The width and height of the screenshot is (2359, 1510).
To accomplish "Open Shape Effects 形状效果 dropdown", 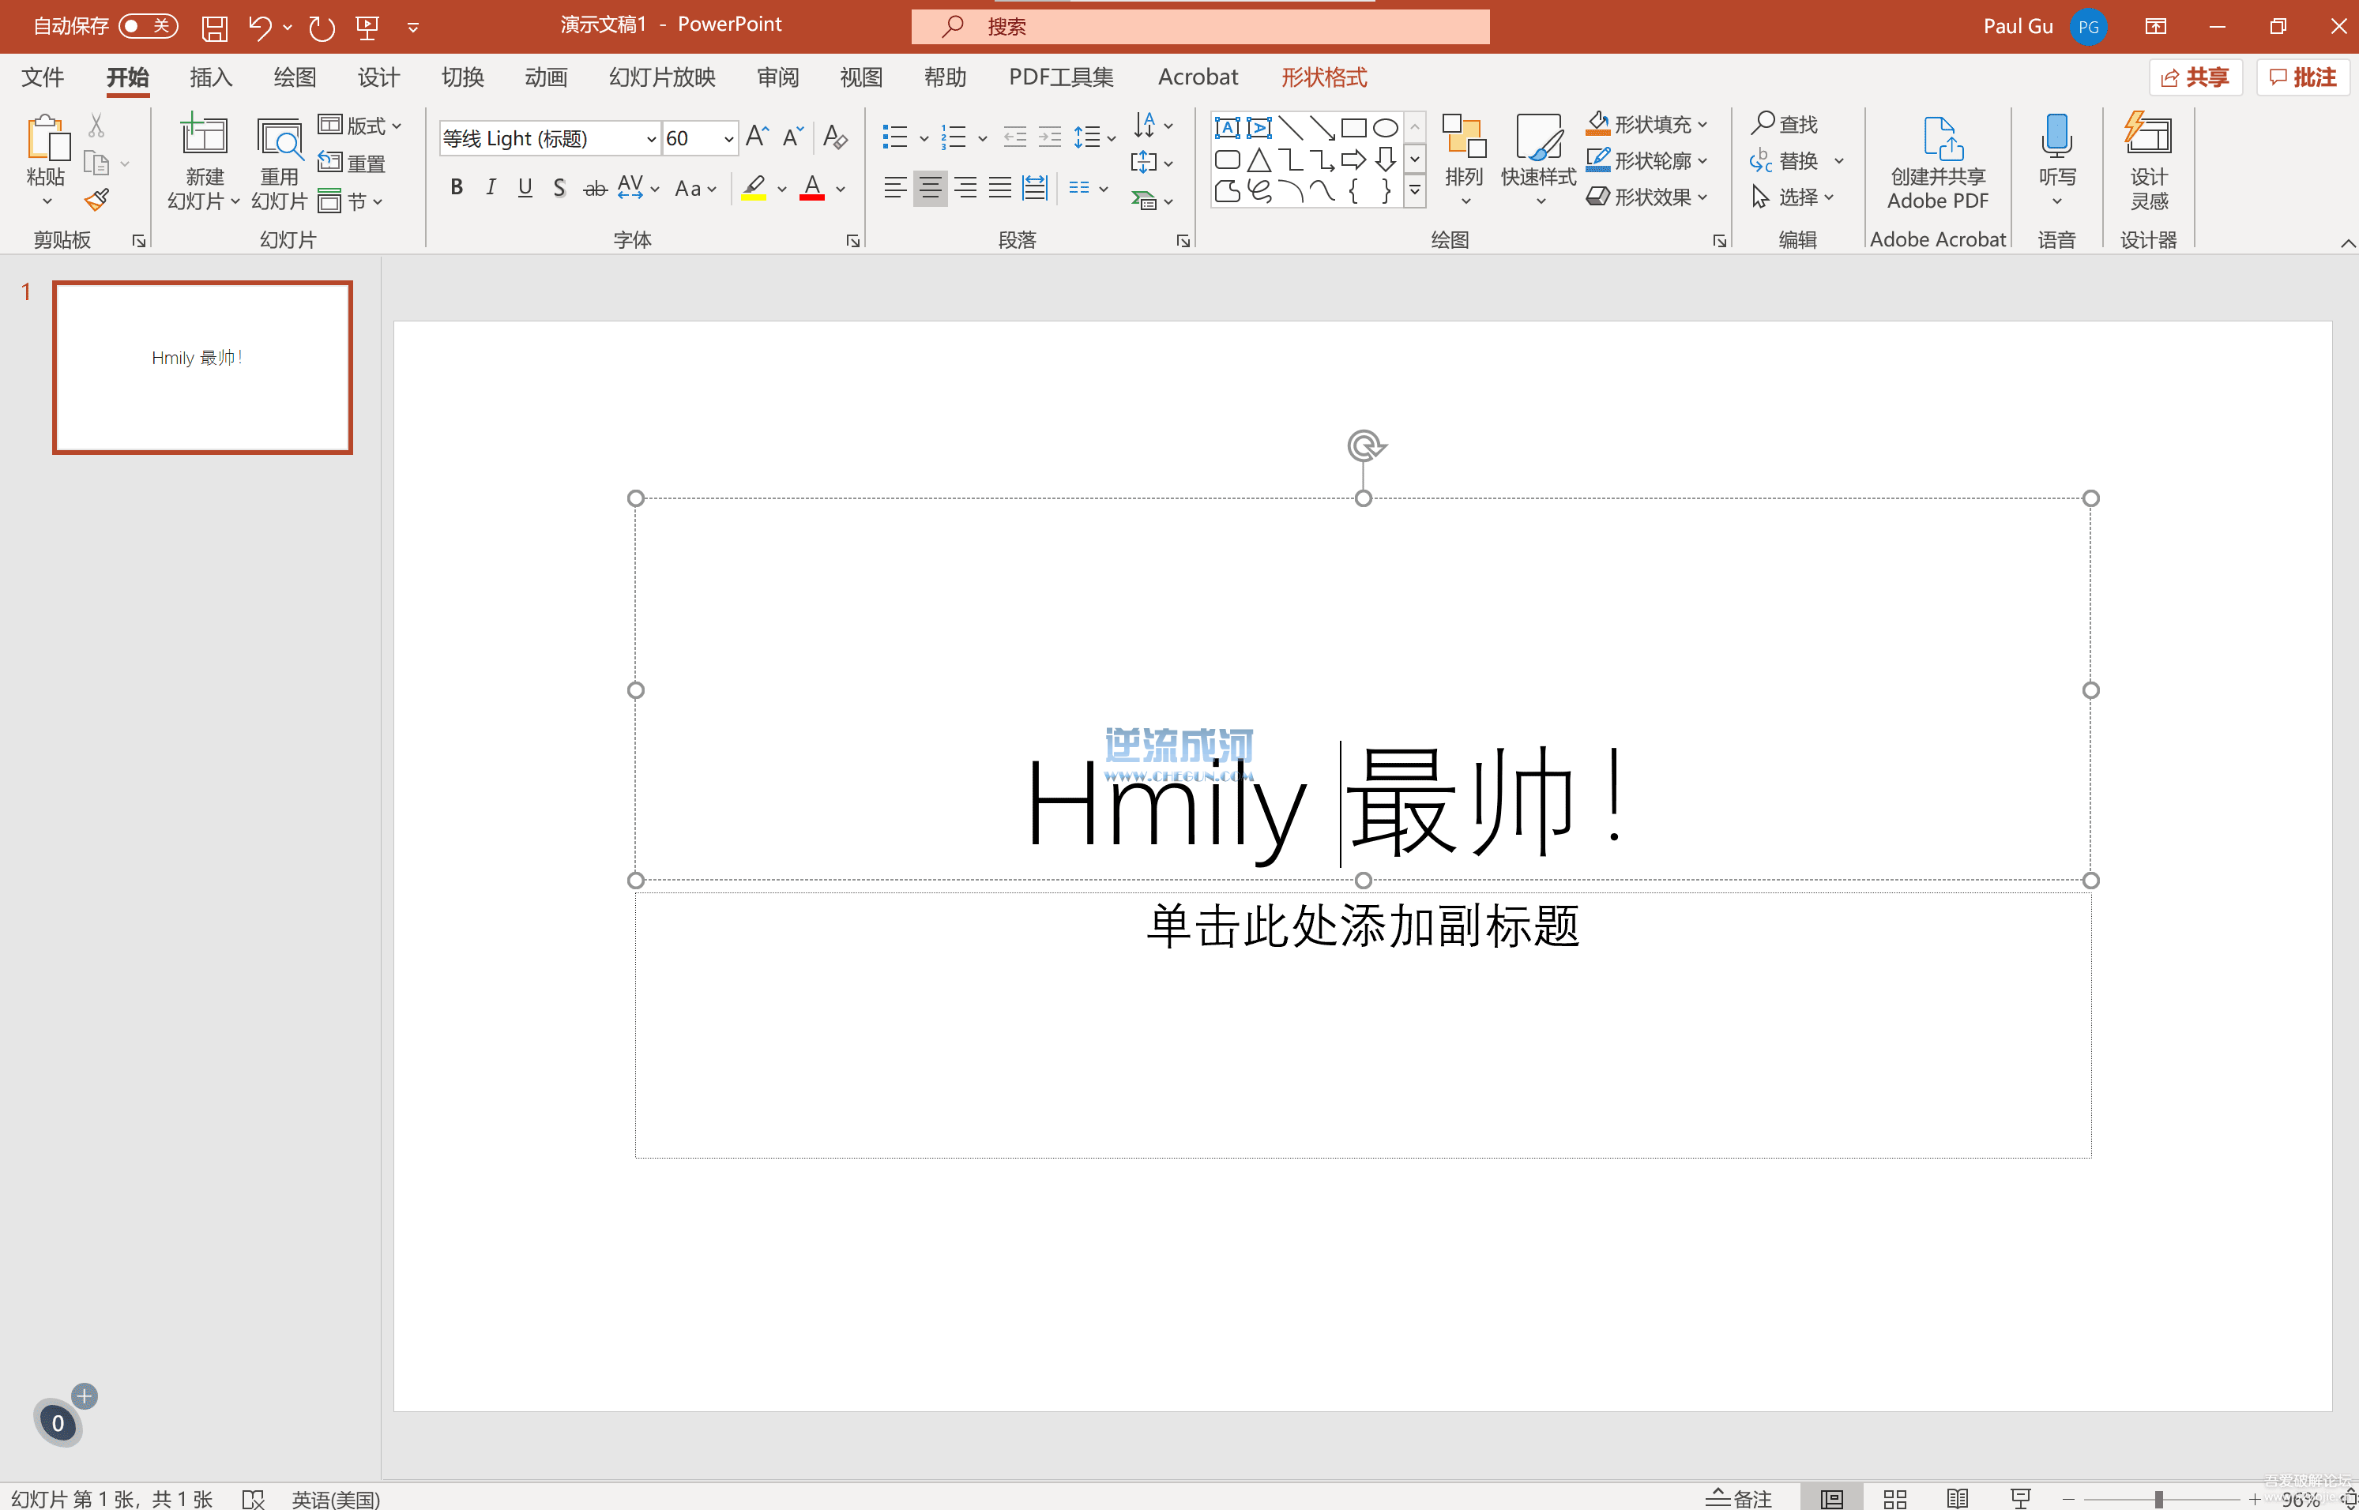I will pos(1647,196).
